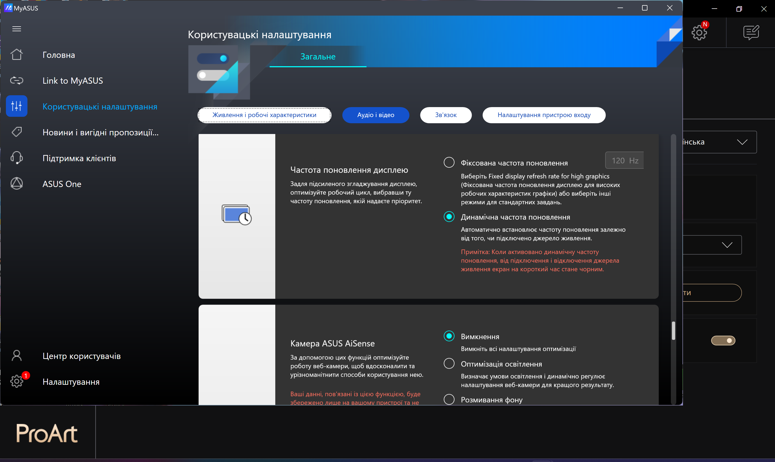The width and height of the screenshot is (775, 462).
Task: Open the 120 Hz refresh rate dropdown
Action: (624, 161)
